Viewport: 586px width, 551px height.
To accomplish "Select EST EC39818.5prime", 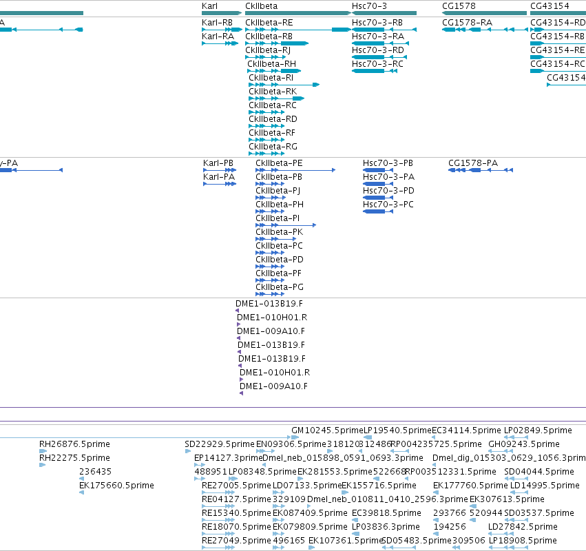I will click(x=387, y=514).
